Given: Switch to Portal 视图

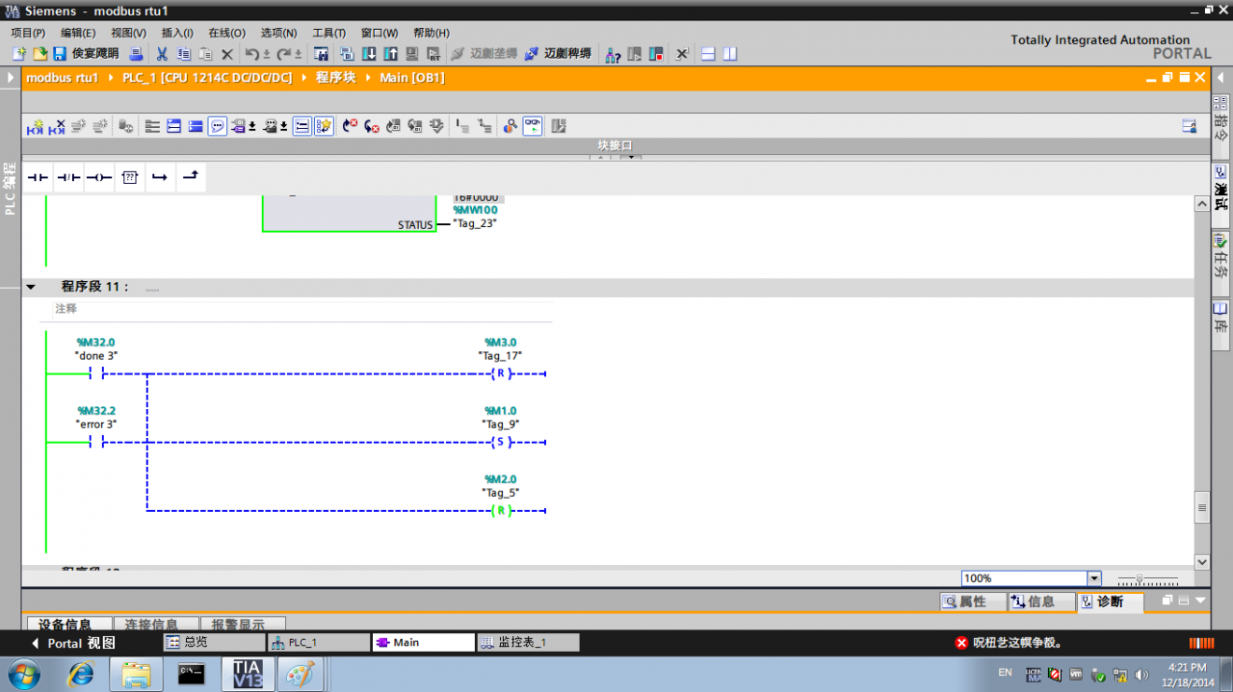Looking at the screenshot, I should click(x=73, y=643).
